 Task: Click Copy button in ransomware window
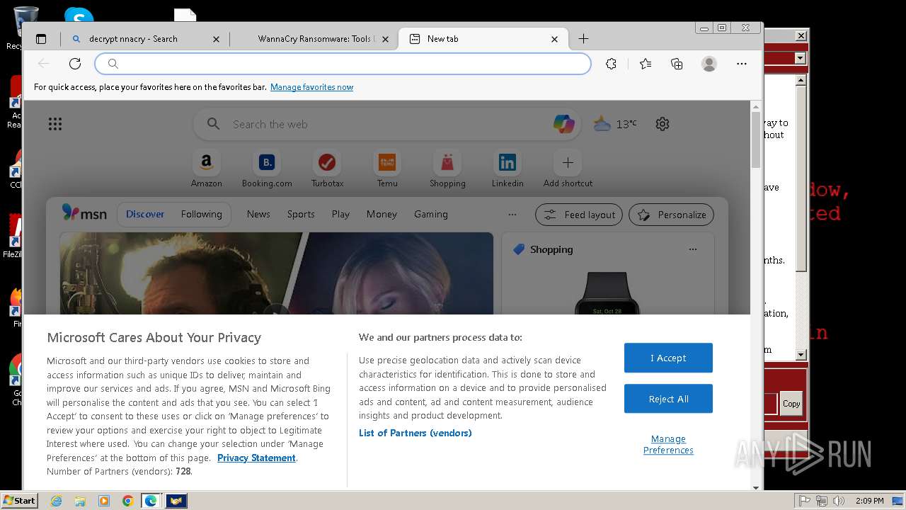pos(791,404)
